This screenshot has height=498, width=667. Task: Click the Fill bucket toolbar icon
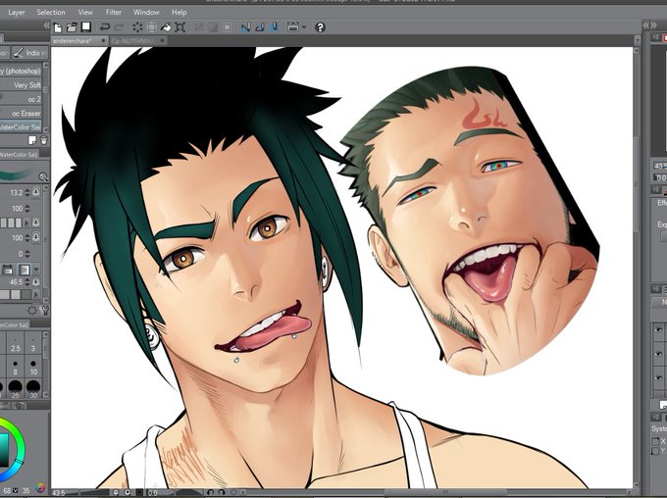tap(166, 27)
